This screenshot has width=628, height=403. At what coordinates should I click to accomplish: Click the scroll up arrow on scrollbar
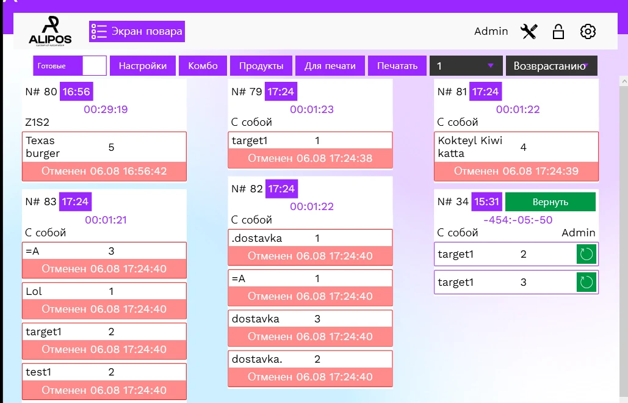(x=624, y=81)
